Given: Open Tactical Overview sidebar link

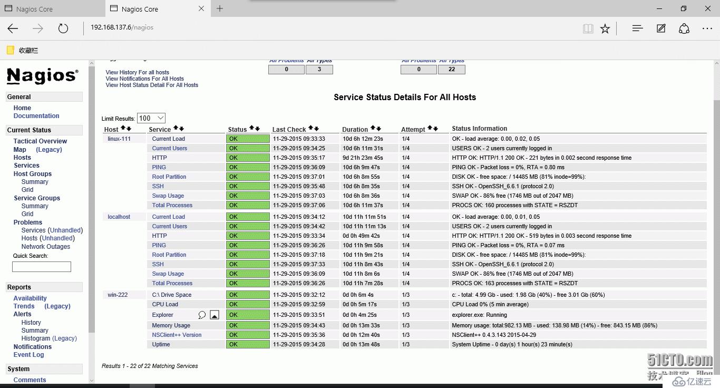Looking at the screenshot, I should 40,141.
